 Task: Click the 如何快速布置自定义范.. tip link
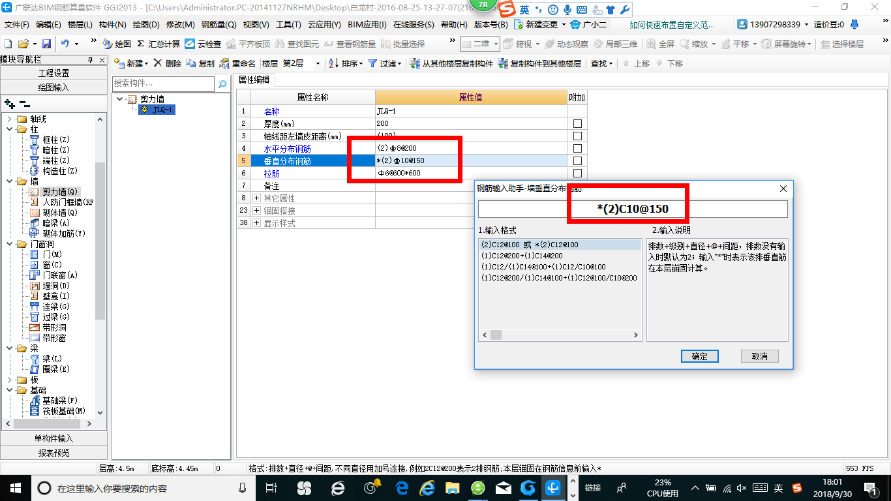tap(672, 25)
